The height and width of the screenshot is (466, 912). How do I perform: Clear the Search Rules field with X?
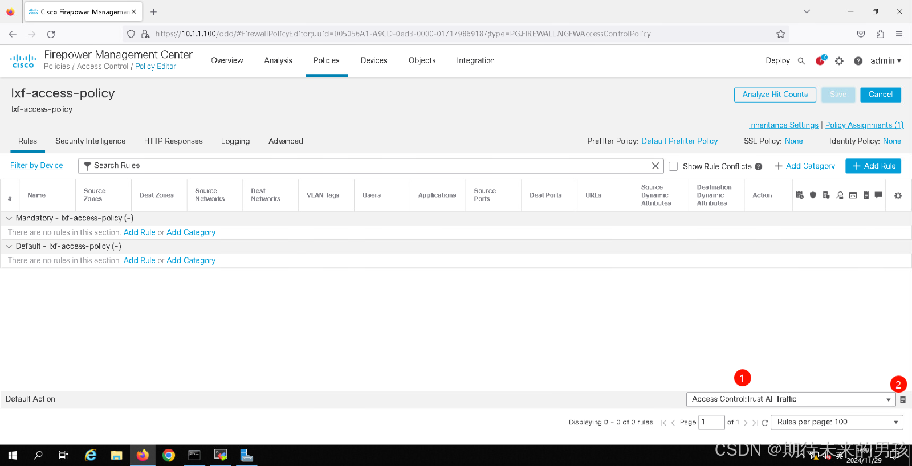(x=655, y=166)
